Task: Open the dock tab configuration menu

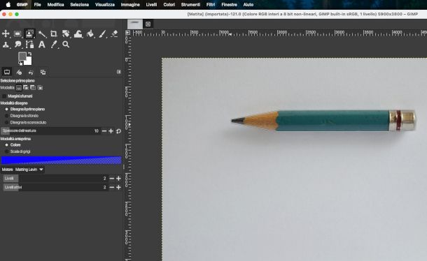Action: 119,72
